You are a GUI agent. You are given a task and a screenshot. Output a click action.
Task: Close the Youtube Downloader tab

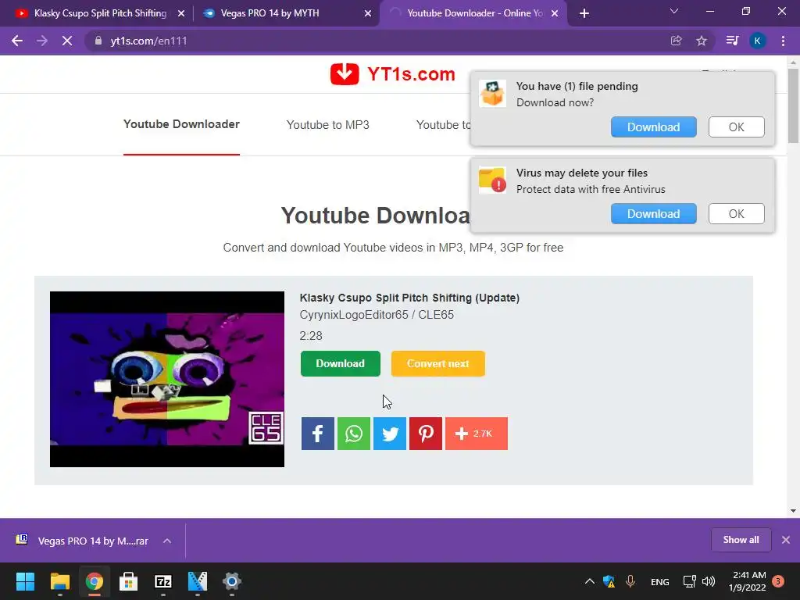555,13
